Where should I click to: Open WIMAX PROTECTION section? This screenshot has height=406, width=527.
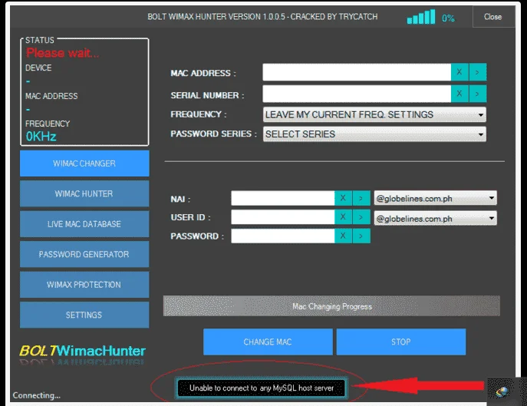[84, 285]
